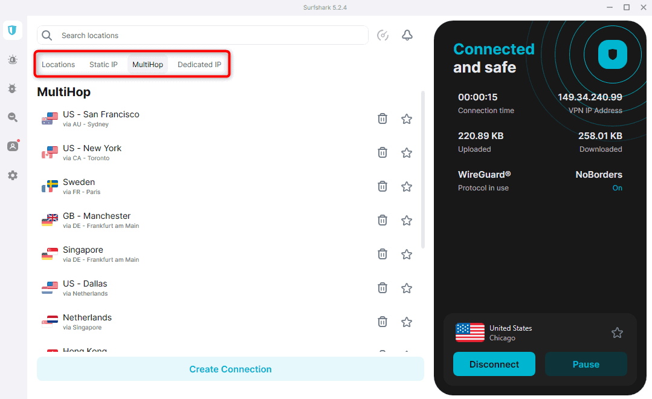Click the Search locations input field
This screenshot has height=399, width=652.
[x=202, y=35]
